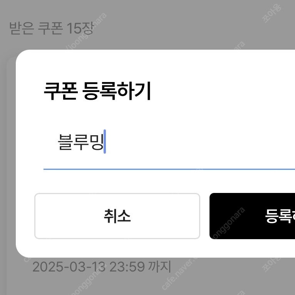Click the 까지 text after the date

point(159,267)
